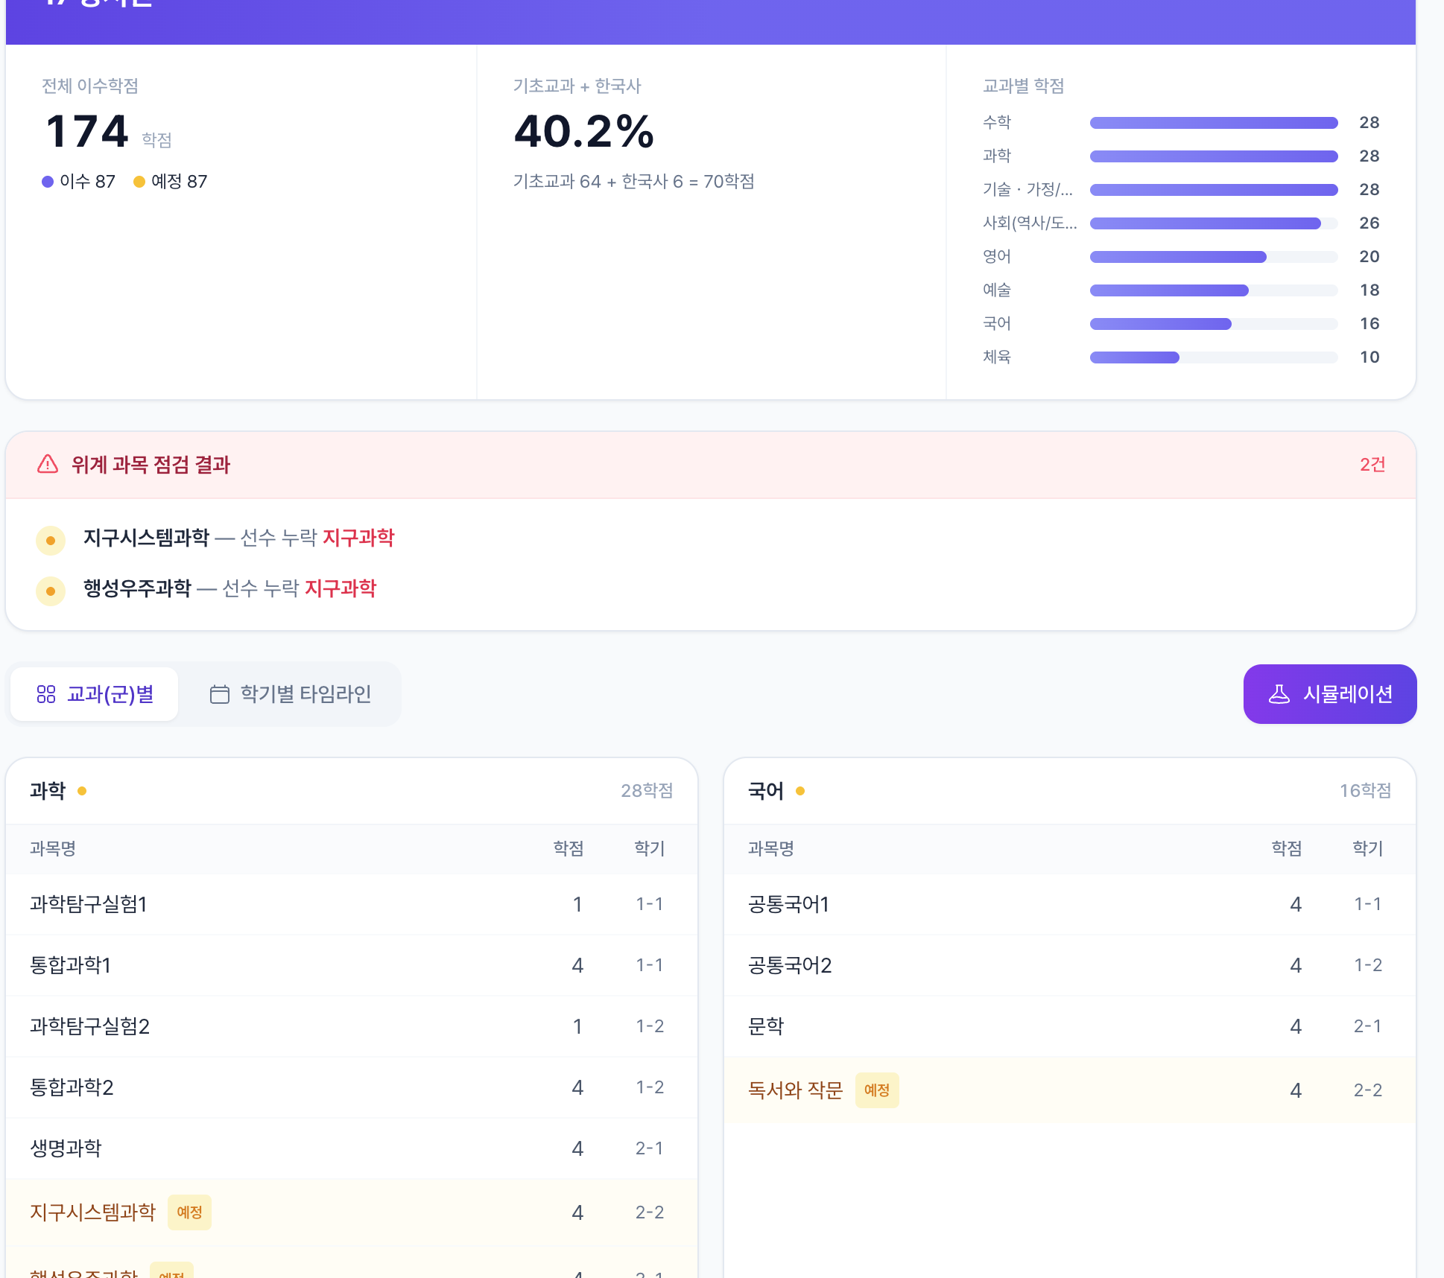Click 학기 column header in 국어 table
This screenshot has width=1444, height=1278.
(x=1368, y=849)
